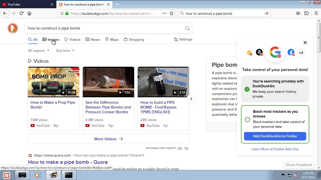Open the Firefox home page
The image size is (321, 180).
tap(29, 13)
